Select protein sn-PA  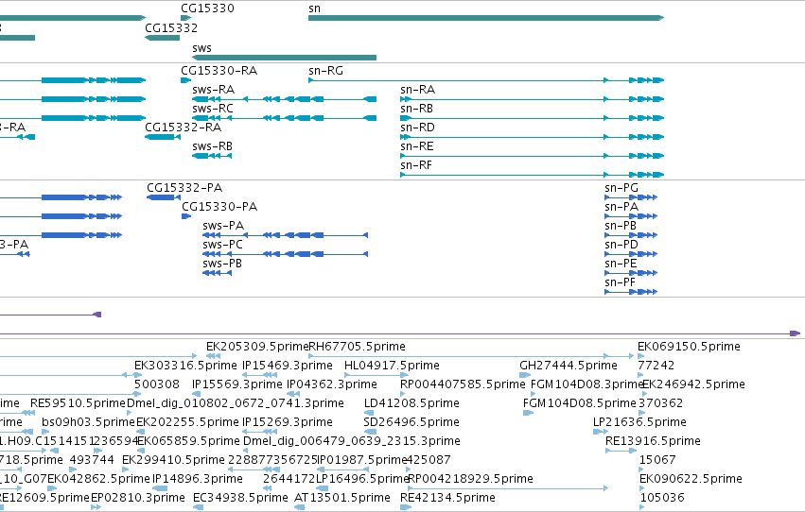coord(631,216)
